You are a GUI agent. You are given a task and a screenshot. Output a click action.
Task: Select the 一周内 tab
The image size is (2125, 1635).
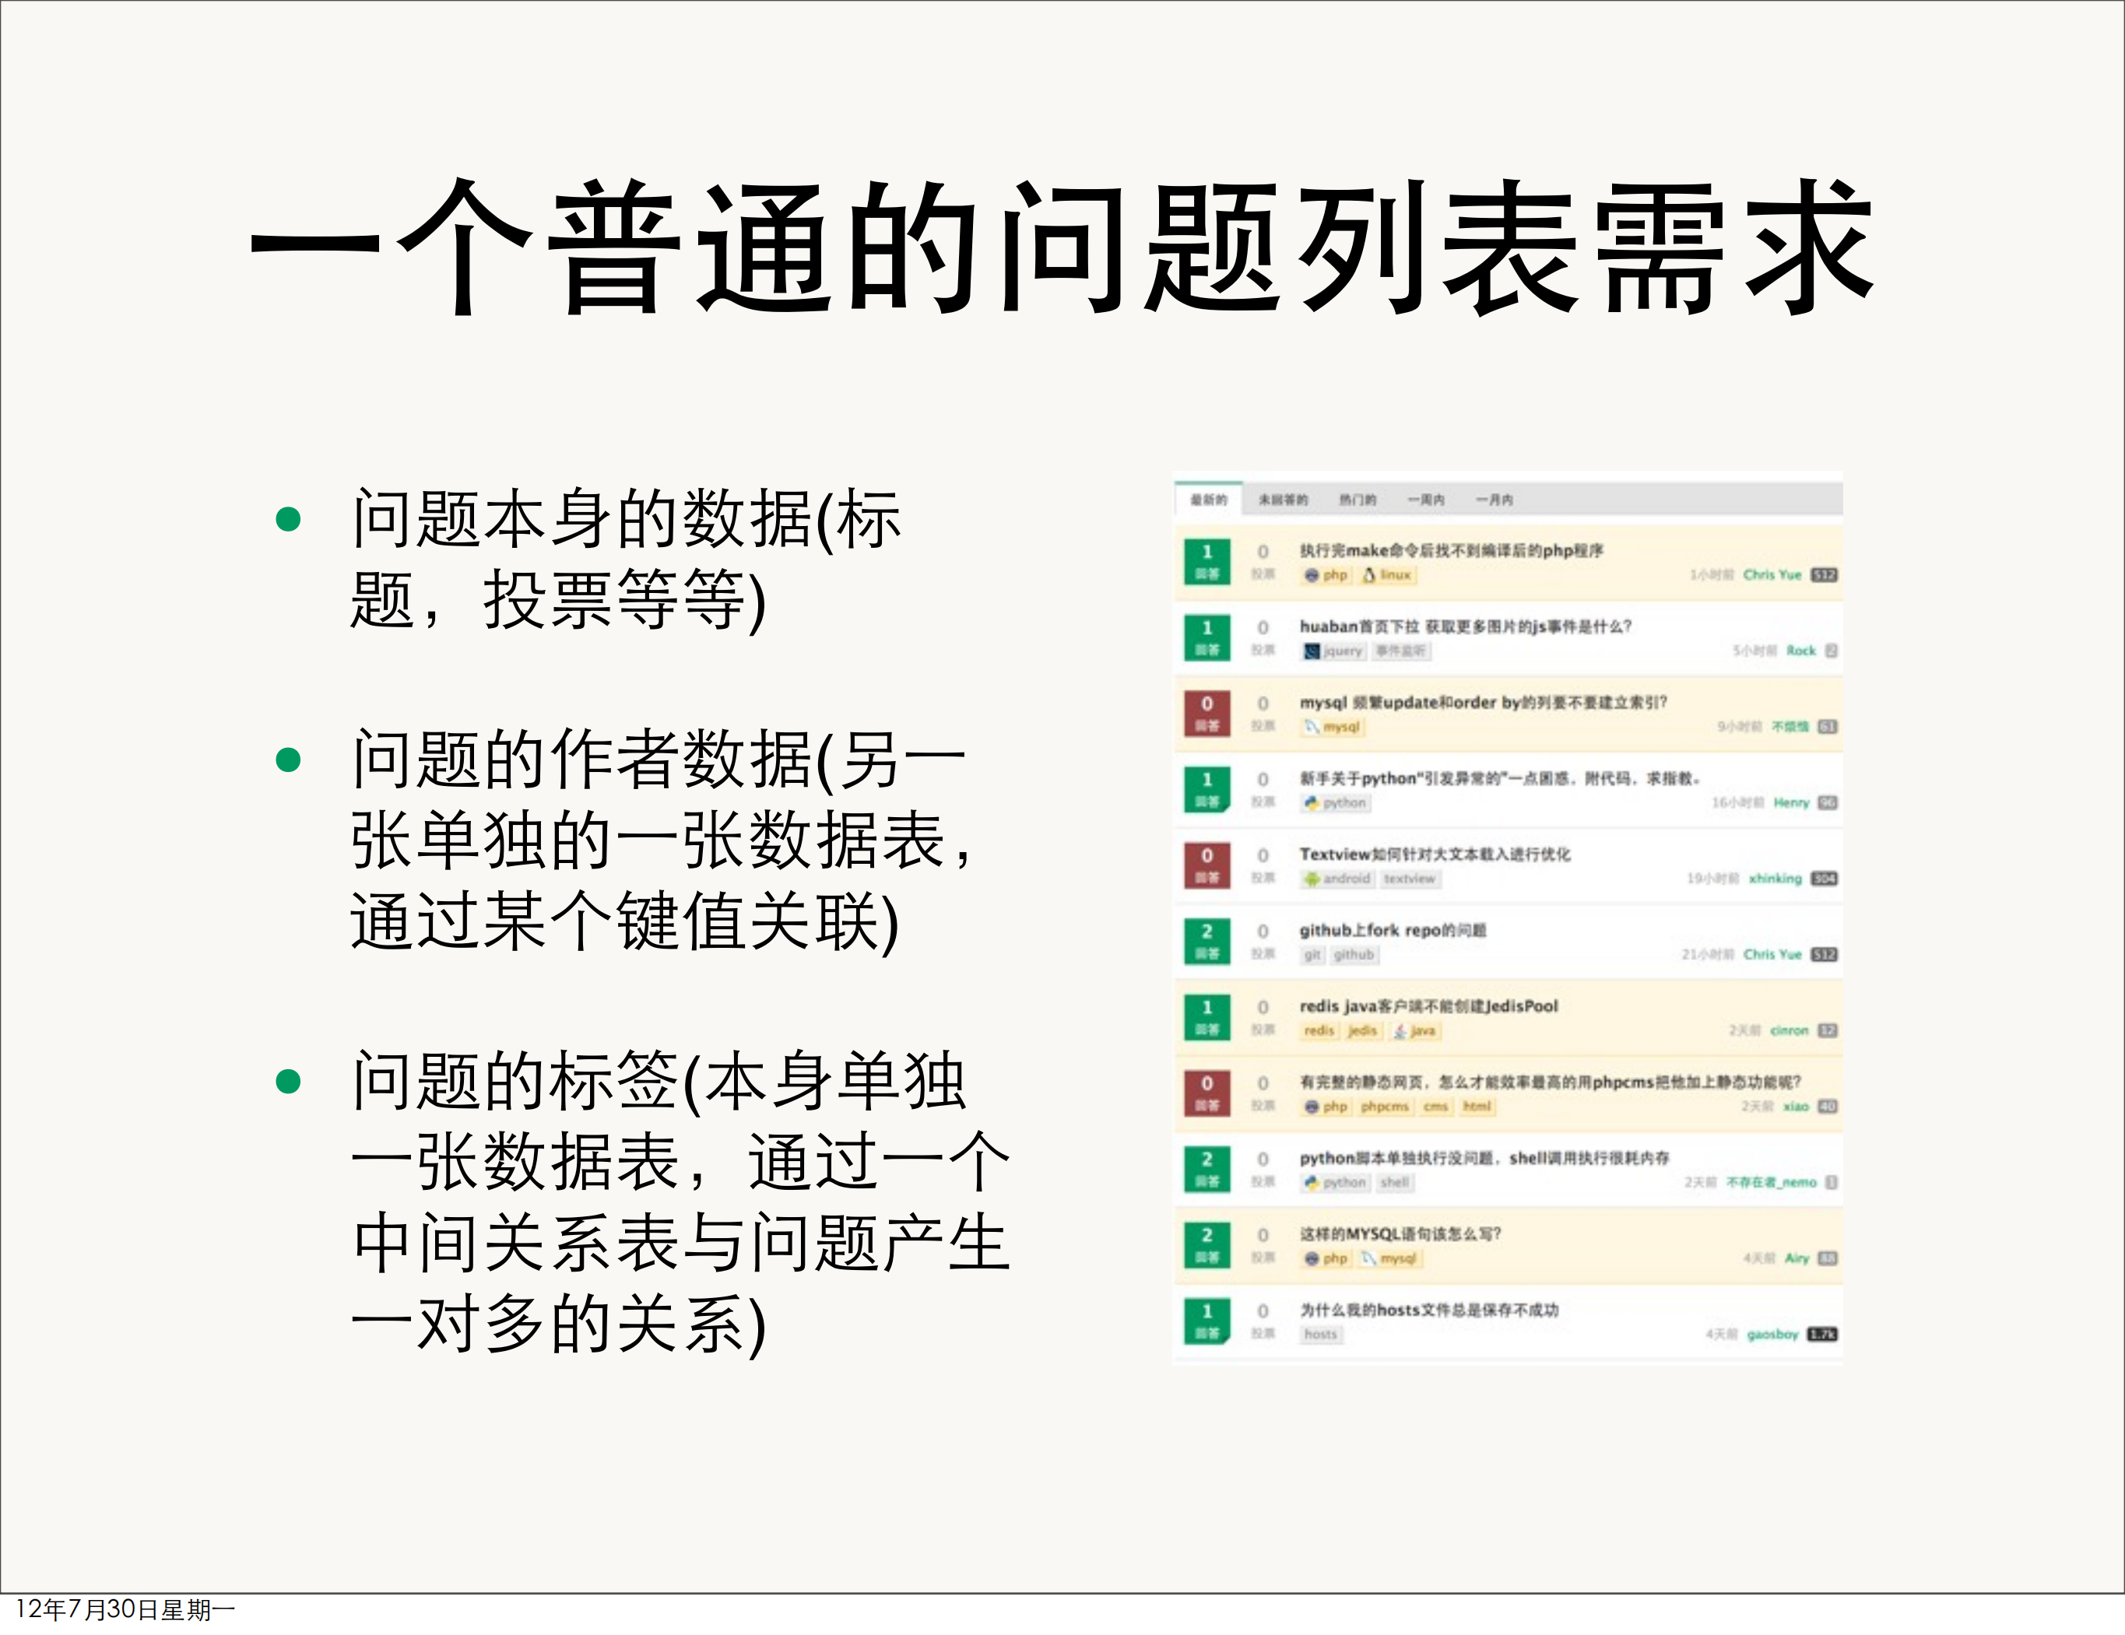[x=1426, y=501]
